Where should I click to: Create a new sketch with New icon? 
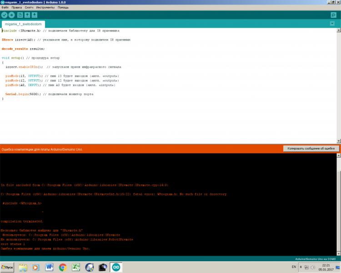click(20, 15)
